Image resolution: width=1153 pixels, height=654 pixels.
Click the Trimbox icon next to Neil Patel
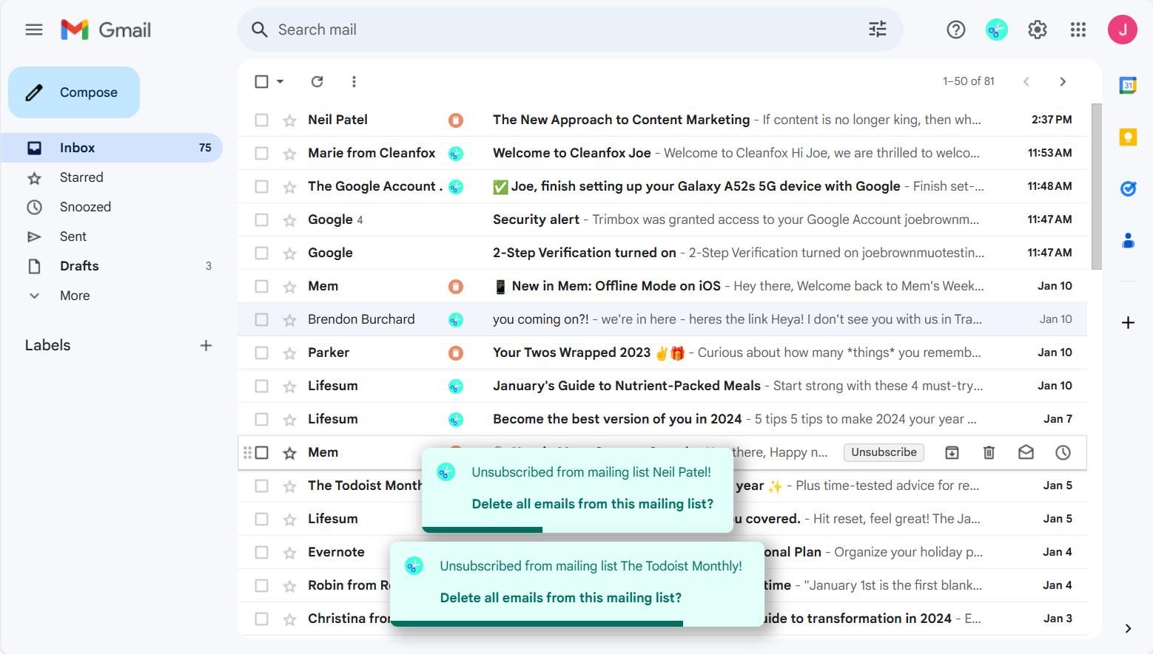pos(456,119)
